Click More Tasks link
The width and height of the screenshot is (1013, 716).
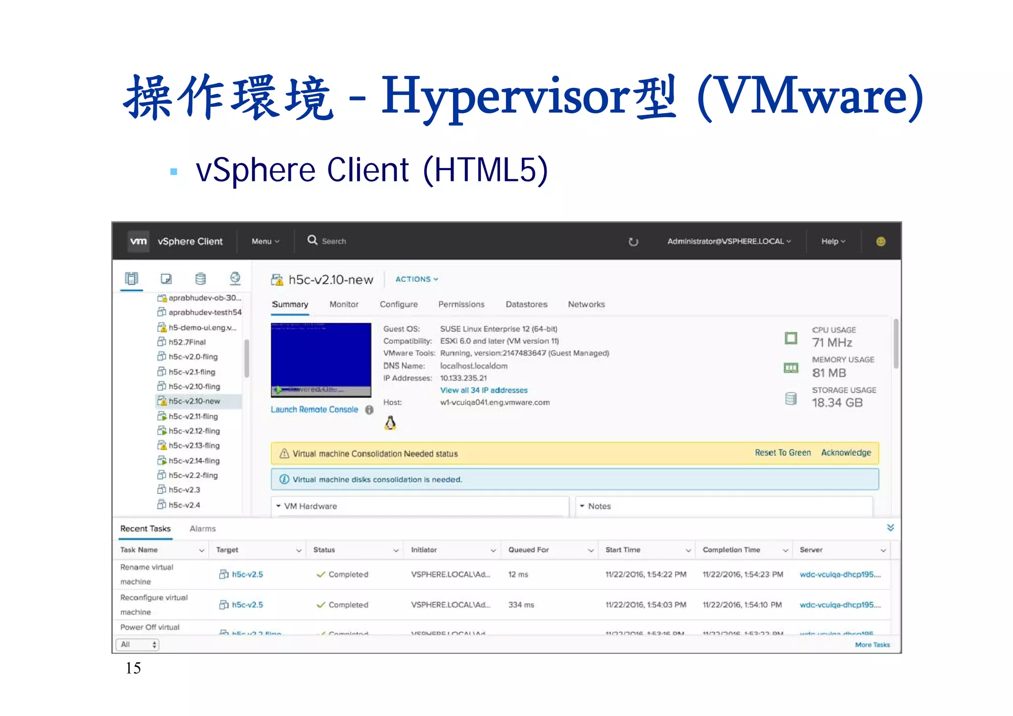[872, 644]
